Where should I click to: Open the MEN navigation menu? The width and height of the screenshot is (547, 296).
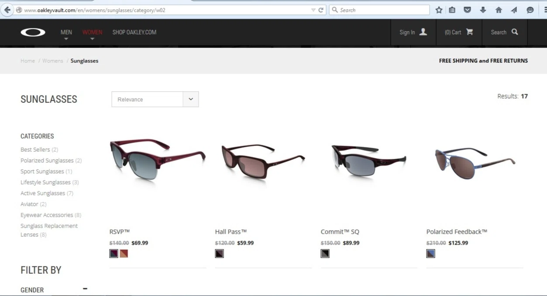(x=66, y=32)
